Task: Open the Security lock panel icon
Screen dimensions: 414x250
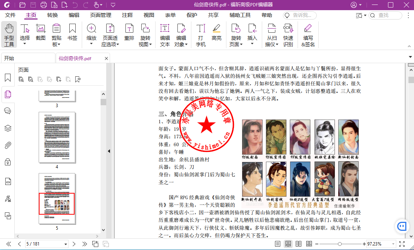Action: point(8,162)
